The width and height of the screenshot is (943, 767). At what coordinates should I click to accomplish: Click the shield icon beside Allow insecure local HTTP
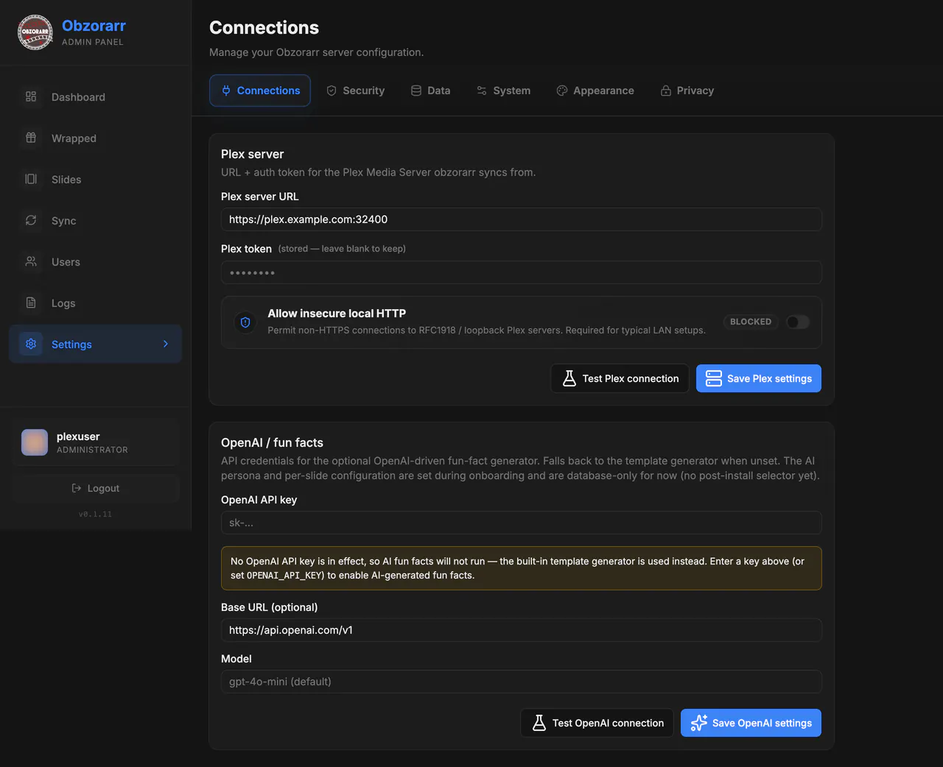tap(245, 322)
